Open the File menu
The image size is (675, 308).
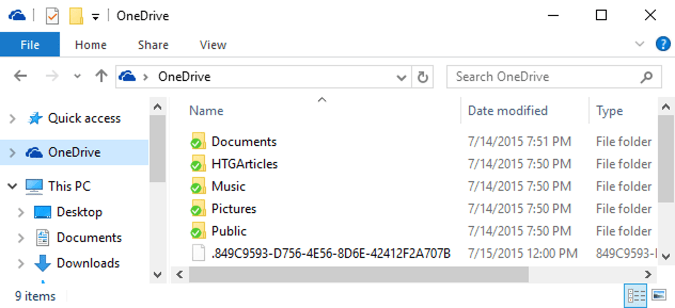pos(30,45)
